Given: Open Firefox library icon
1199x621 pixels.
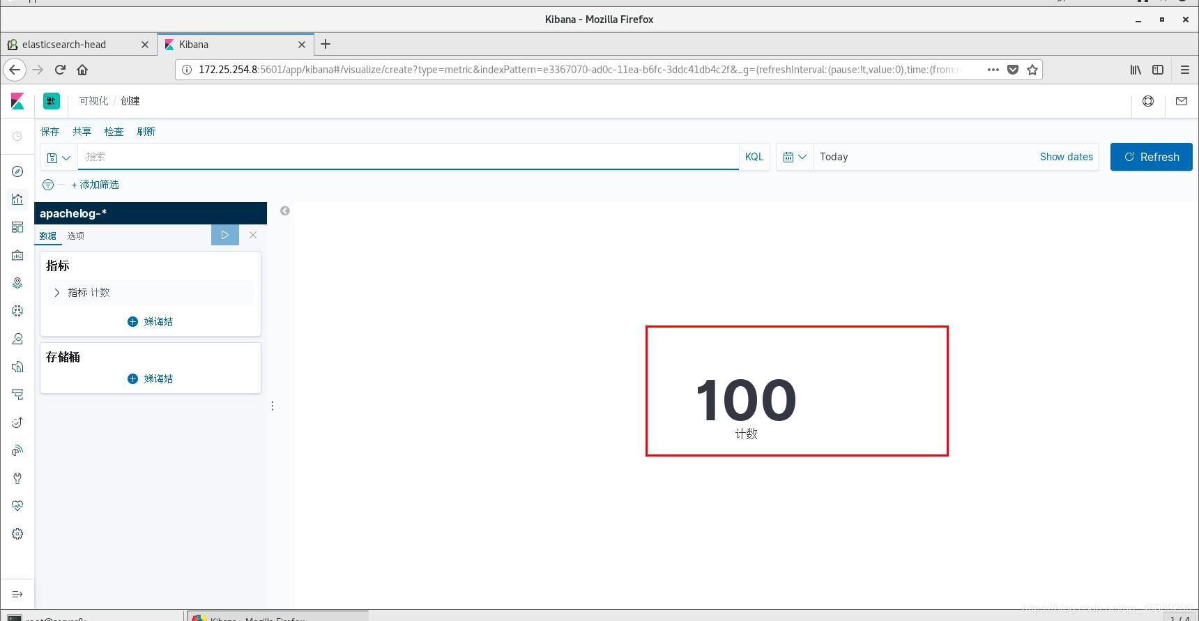Looking at the screenshot, I should pos(1136,70).
